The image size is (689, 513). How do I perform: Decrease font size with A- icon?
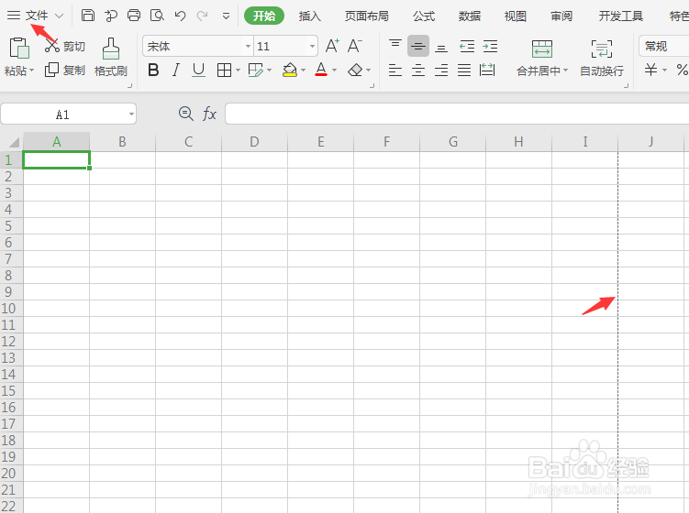point(355,46)
